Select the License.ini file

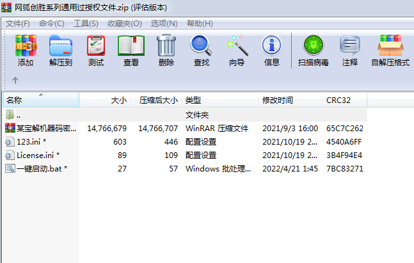35,155
